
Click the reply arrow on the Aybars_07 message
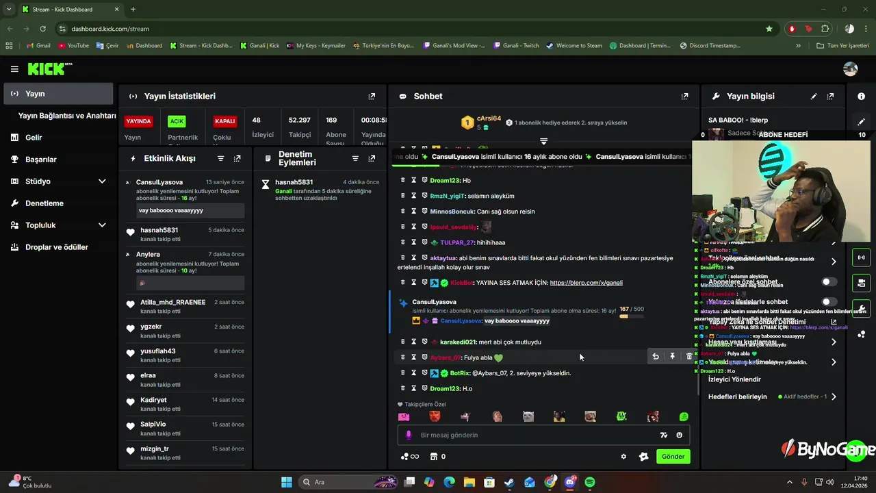[x=656, y=357]
